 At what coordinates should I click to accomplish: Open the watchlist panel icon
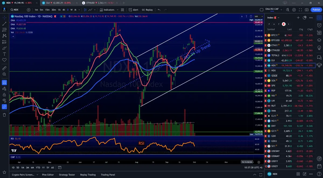319,18
